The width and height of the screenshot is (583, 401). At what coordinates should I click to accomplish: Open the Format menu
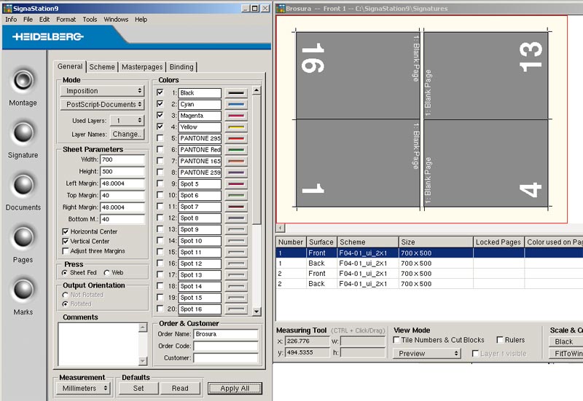coord(66,20)
